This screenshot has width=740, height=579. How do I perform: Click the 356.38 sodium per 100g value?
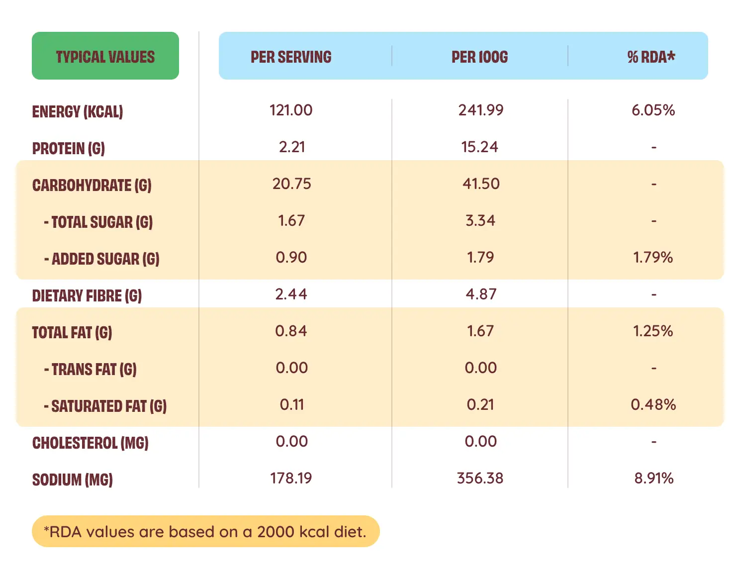tap(480, 478)
